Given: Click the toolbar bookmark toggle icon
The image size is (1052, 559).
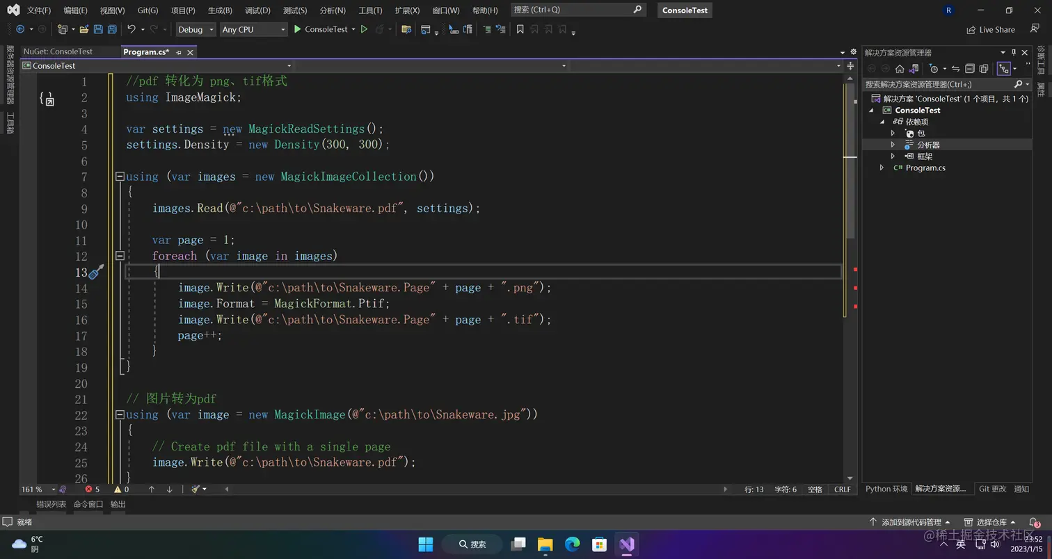Looking at the screenshot, I should [520, 29].
